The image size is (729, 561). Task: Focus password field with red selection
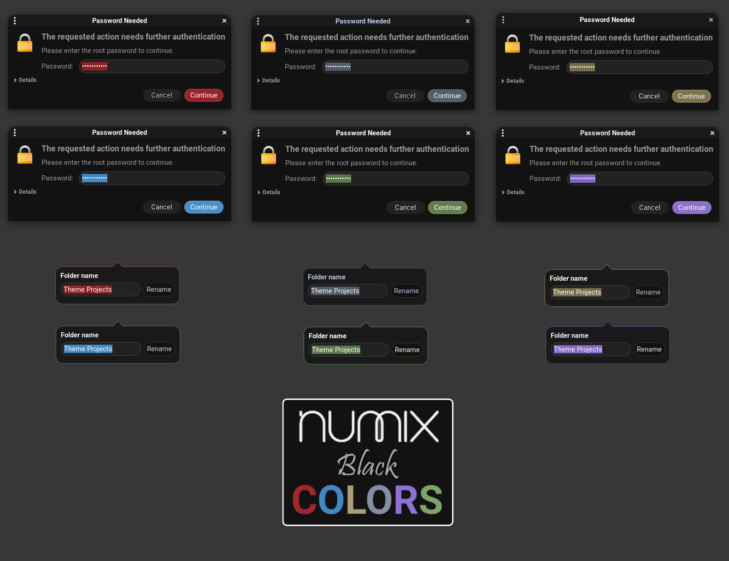(x=152, y=66)
